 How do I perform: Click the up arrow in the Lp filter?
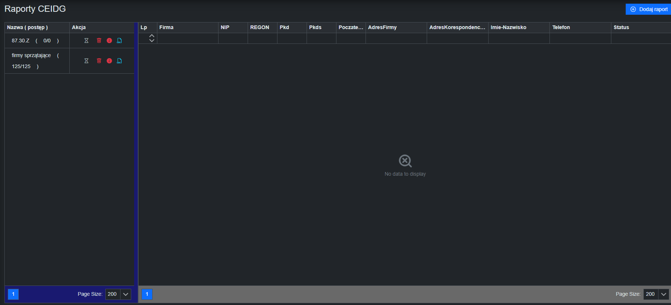pos(152,36)
